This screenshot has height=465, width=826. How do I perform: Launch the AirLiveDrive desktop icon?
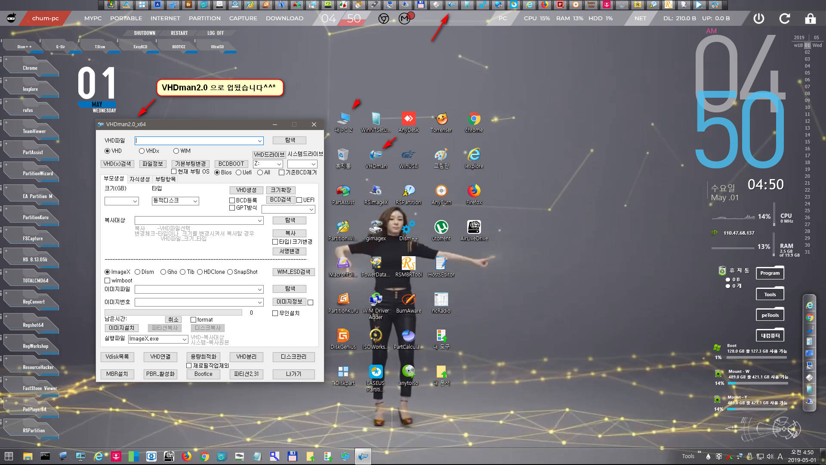[474, 231]
